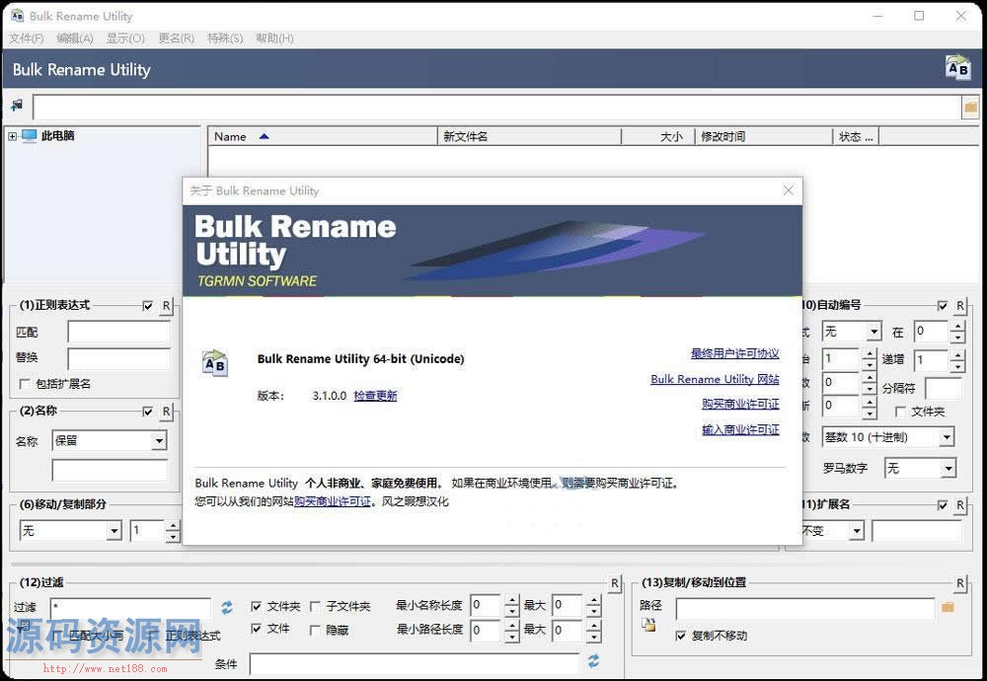Open the 文件(F) menu
Image resolution: width=987 pixels, height=681 pixels.
click(27, 38)
